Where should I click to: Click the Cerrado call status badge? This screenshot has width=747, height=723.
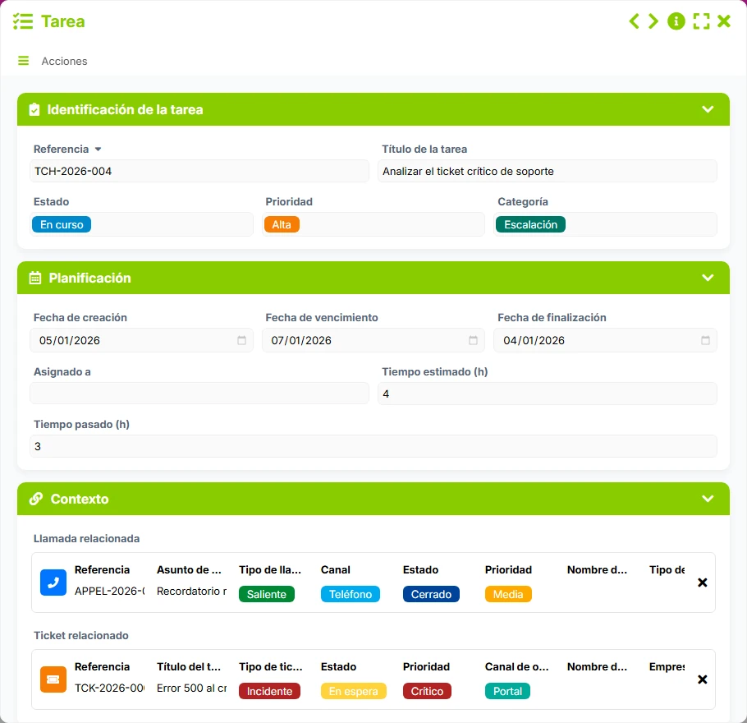click(431, 594)
